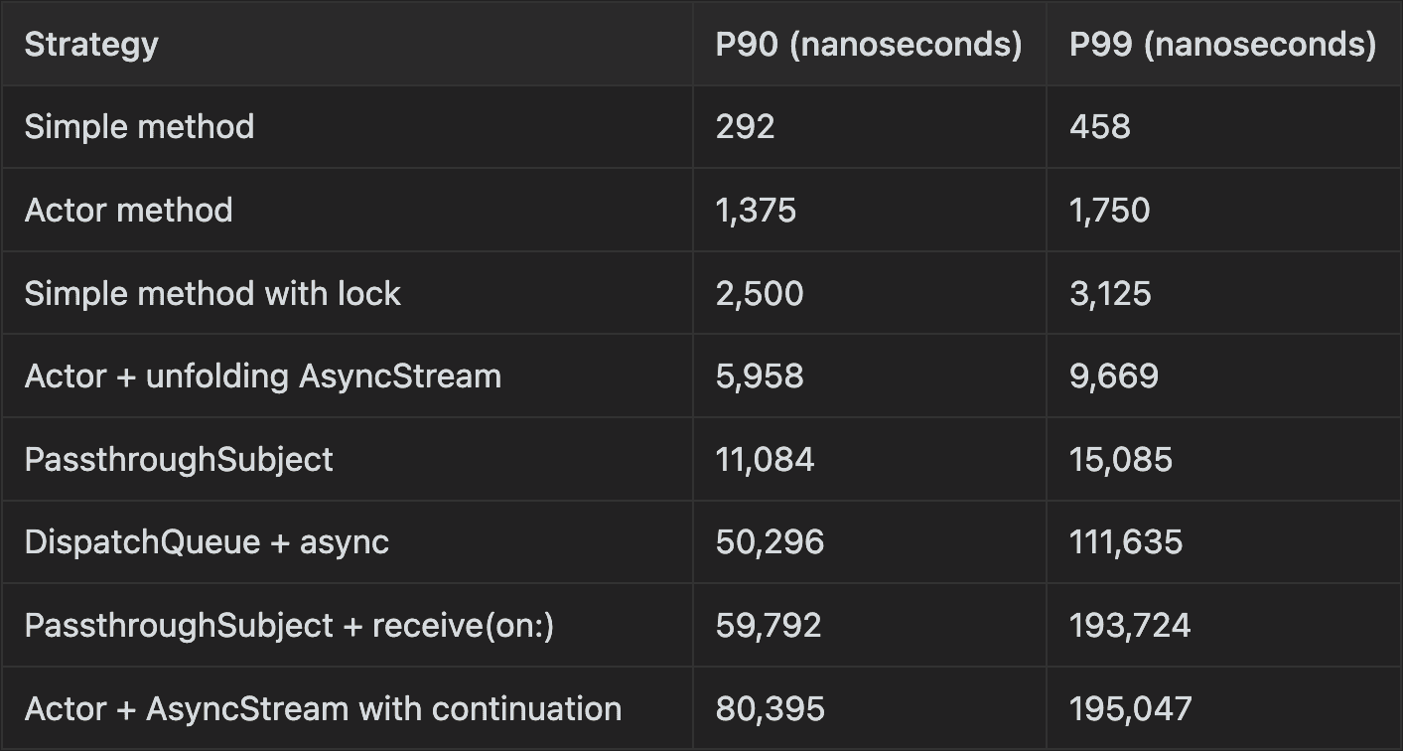Select the P90 value 5,958

pos(760,376)
